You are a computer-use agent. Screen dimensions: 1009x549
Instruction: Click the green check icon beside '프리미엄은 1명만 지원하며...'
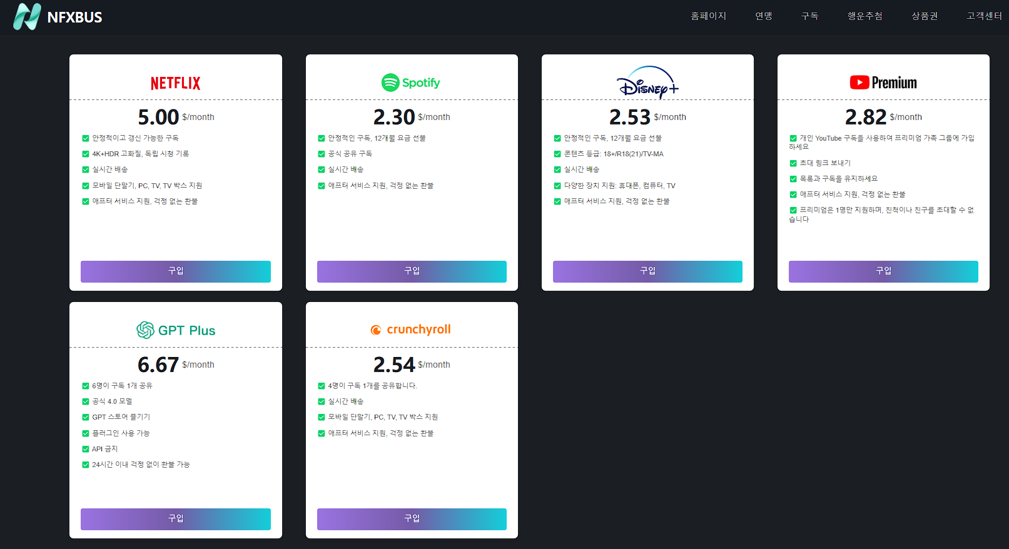point(793,210)
